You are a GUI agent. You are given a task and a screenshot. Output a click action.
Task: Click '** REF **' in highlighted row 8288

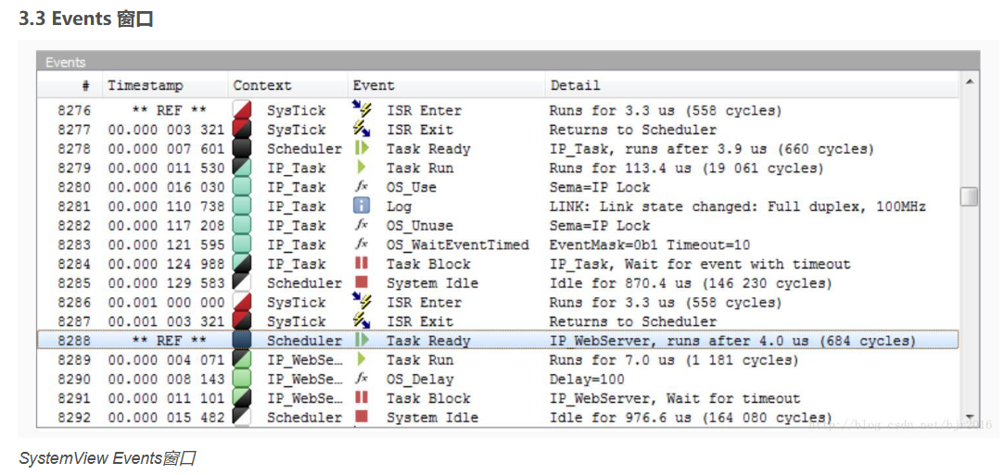pos(169,341)
